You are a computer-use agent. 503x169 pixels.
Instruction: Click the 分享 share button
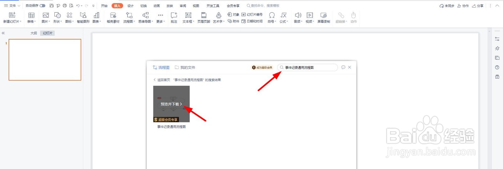click(x=478, y=6)
